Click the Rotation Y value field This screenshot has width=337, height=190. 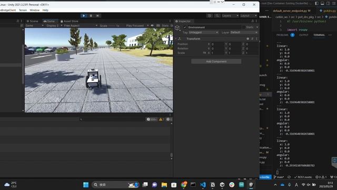pyautogui.click(x=235, y=49)
